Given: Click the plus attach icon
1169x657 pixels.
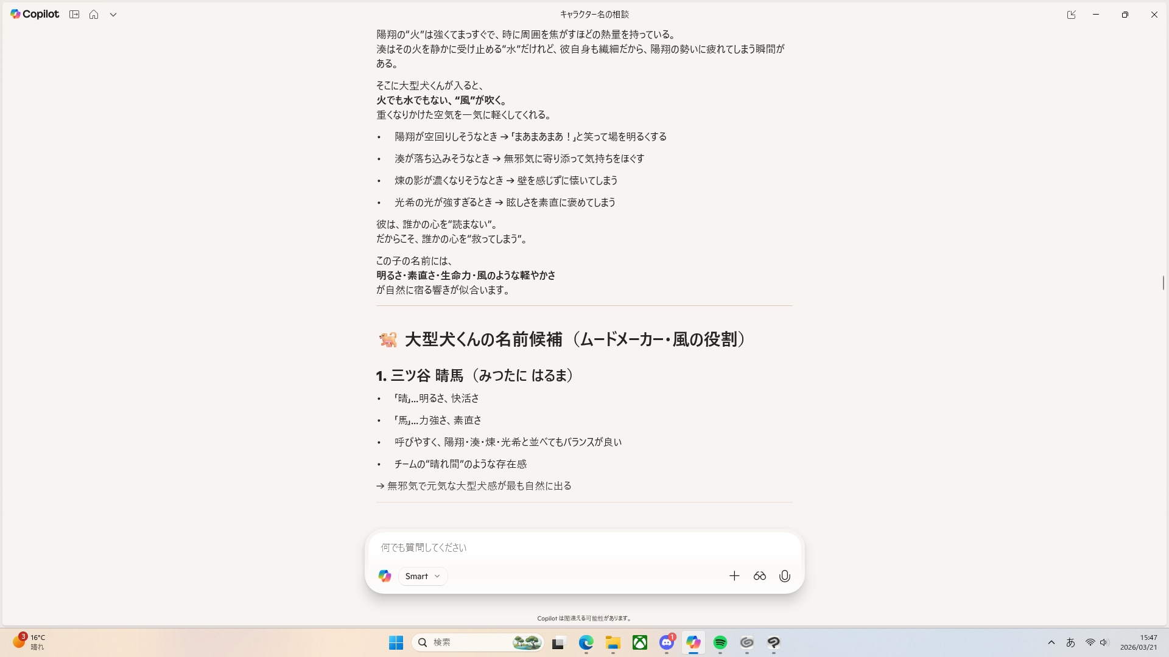Looking at the screenshot, I should (734, 576).
